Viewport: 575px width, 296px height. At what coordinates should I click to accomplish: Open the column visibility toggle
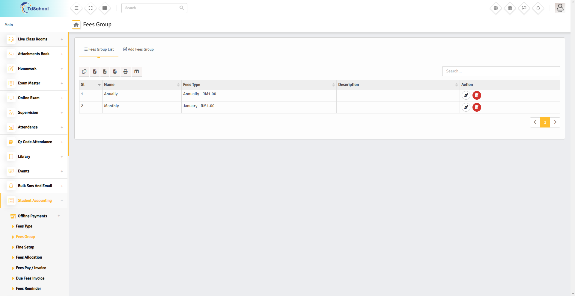pyautogui.click(x=136, y=72)
